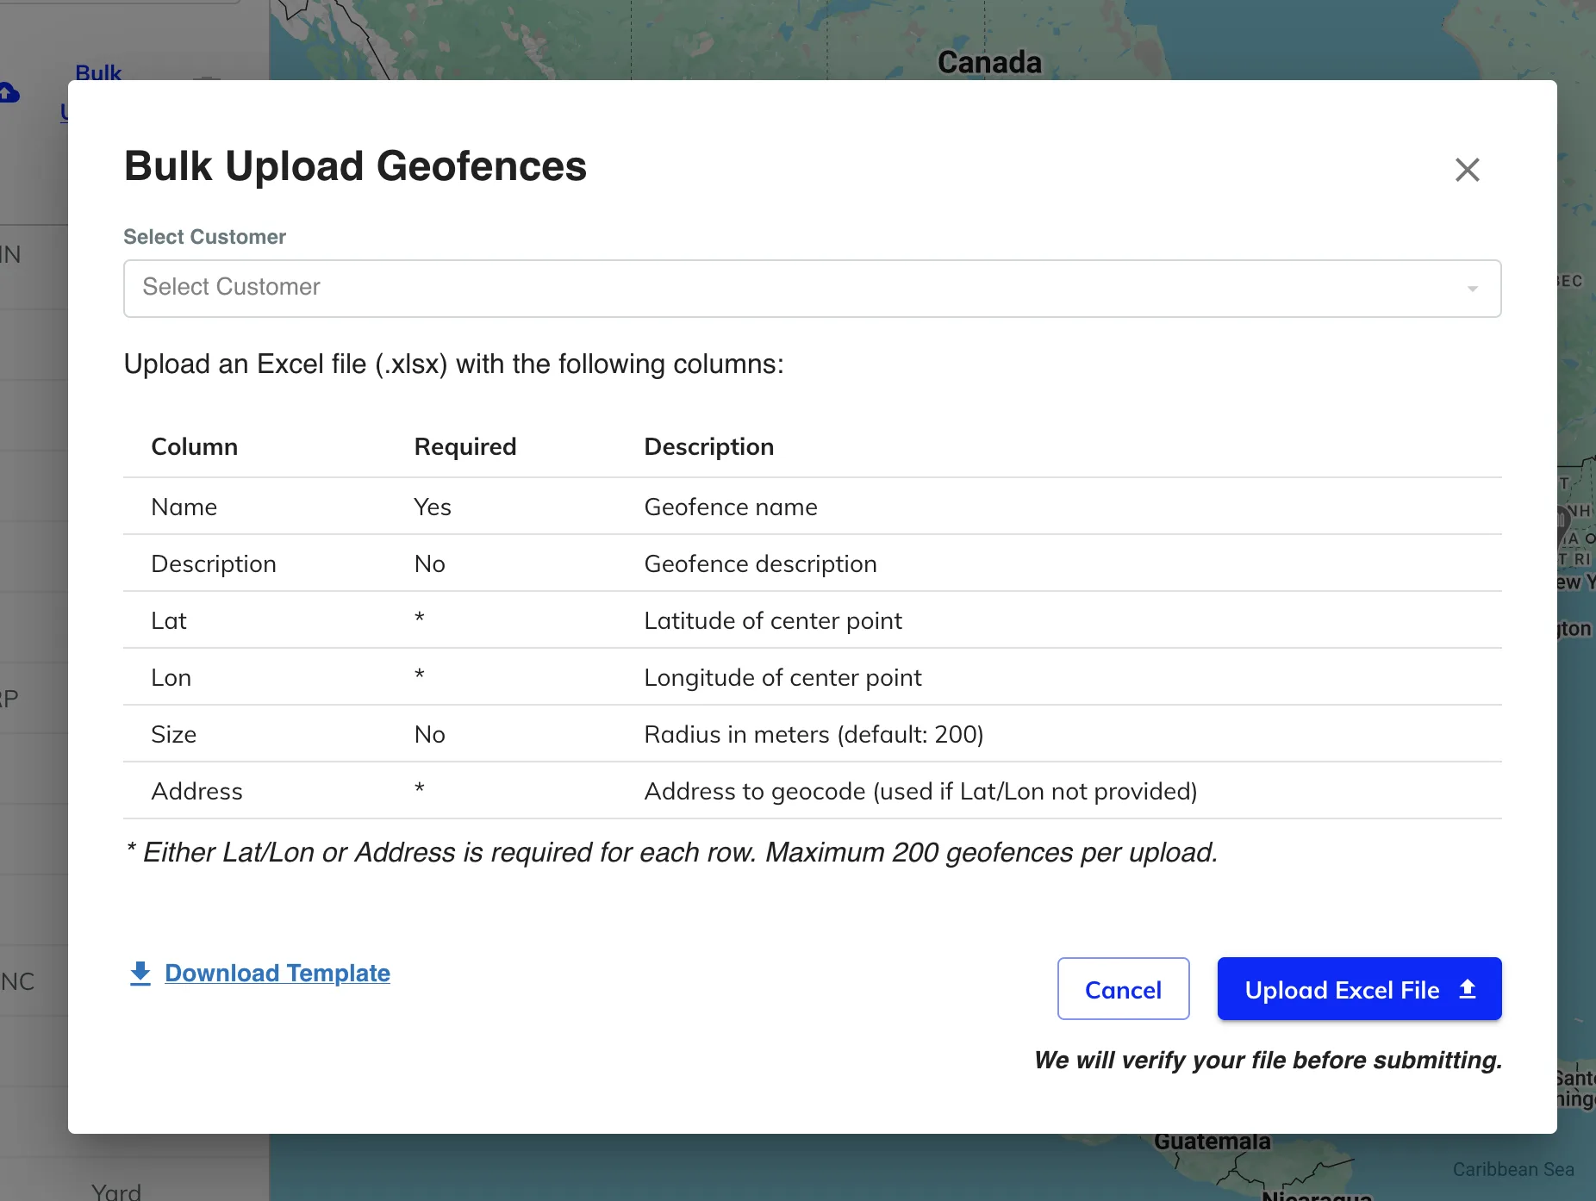
Task: Click the caret arrow in the customer field
Action: (x=1472, y=289)
